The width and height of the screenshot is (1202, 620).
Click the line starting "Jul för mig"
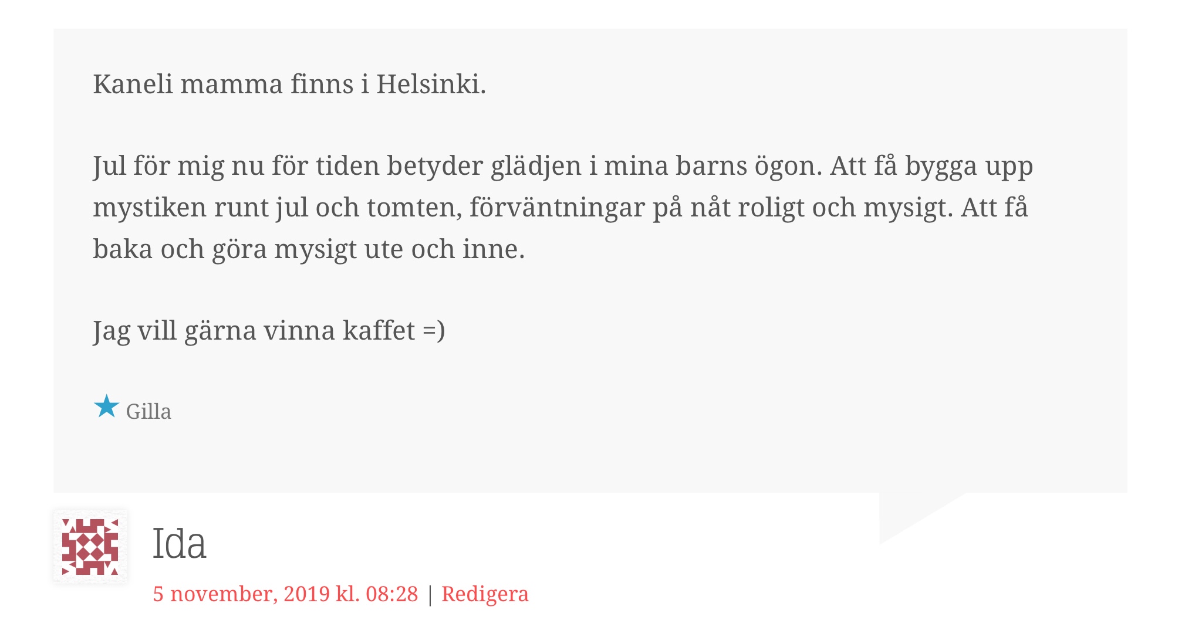(562, 166)
